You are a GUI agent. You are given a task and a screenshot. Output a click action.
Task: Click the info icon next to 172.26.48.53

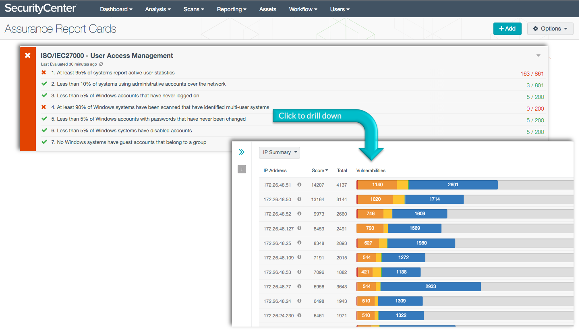click(x=299, y=272)
